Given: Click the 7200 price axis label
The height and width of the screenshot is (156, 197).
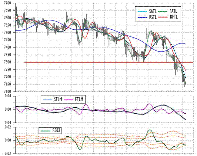Looking at the screenshot, I should pos(7,77).
